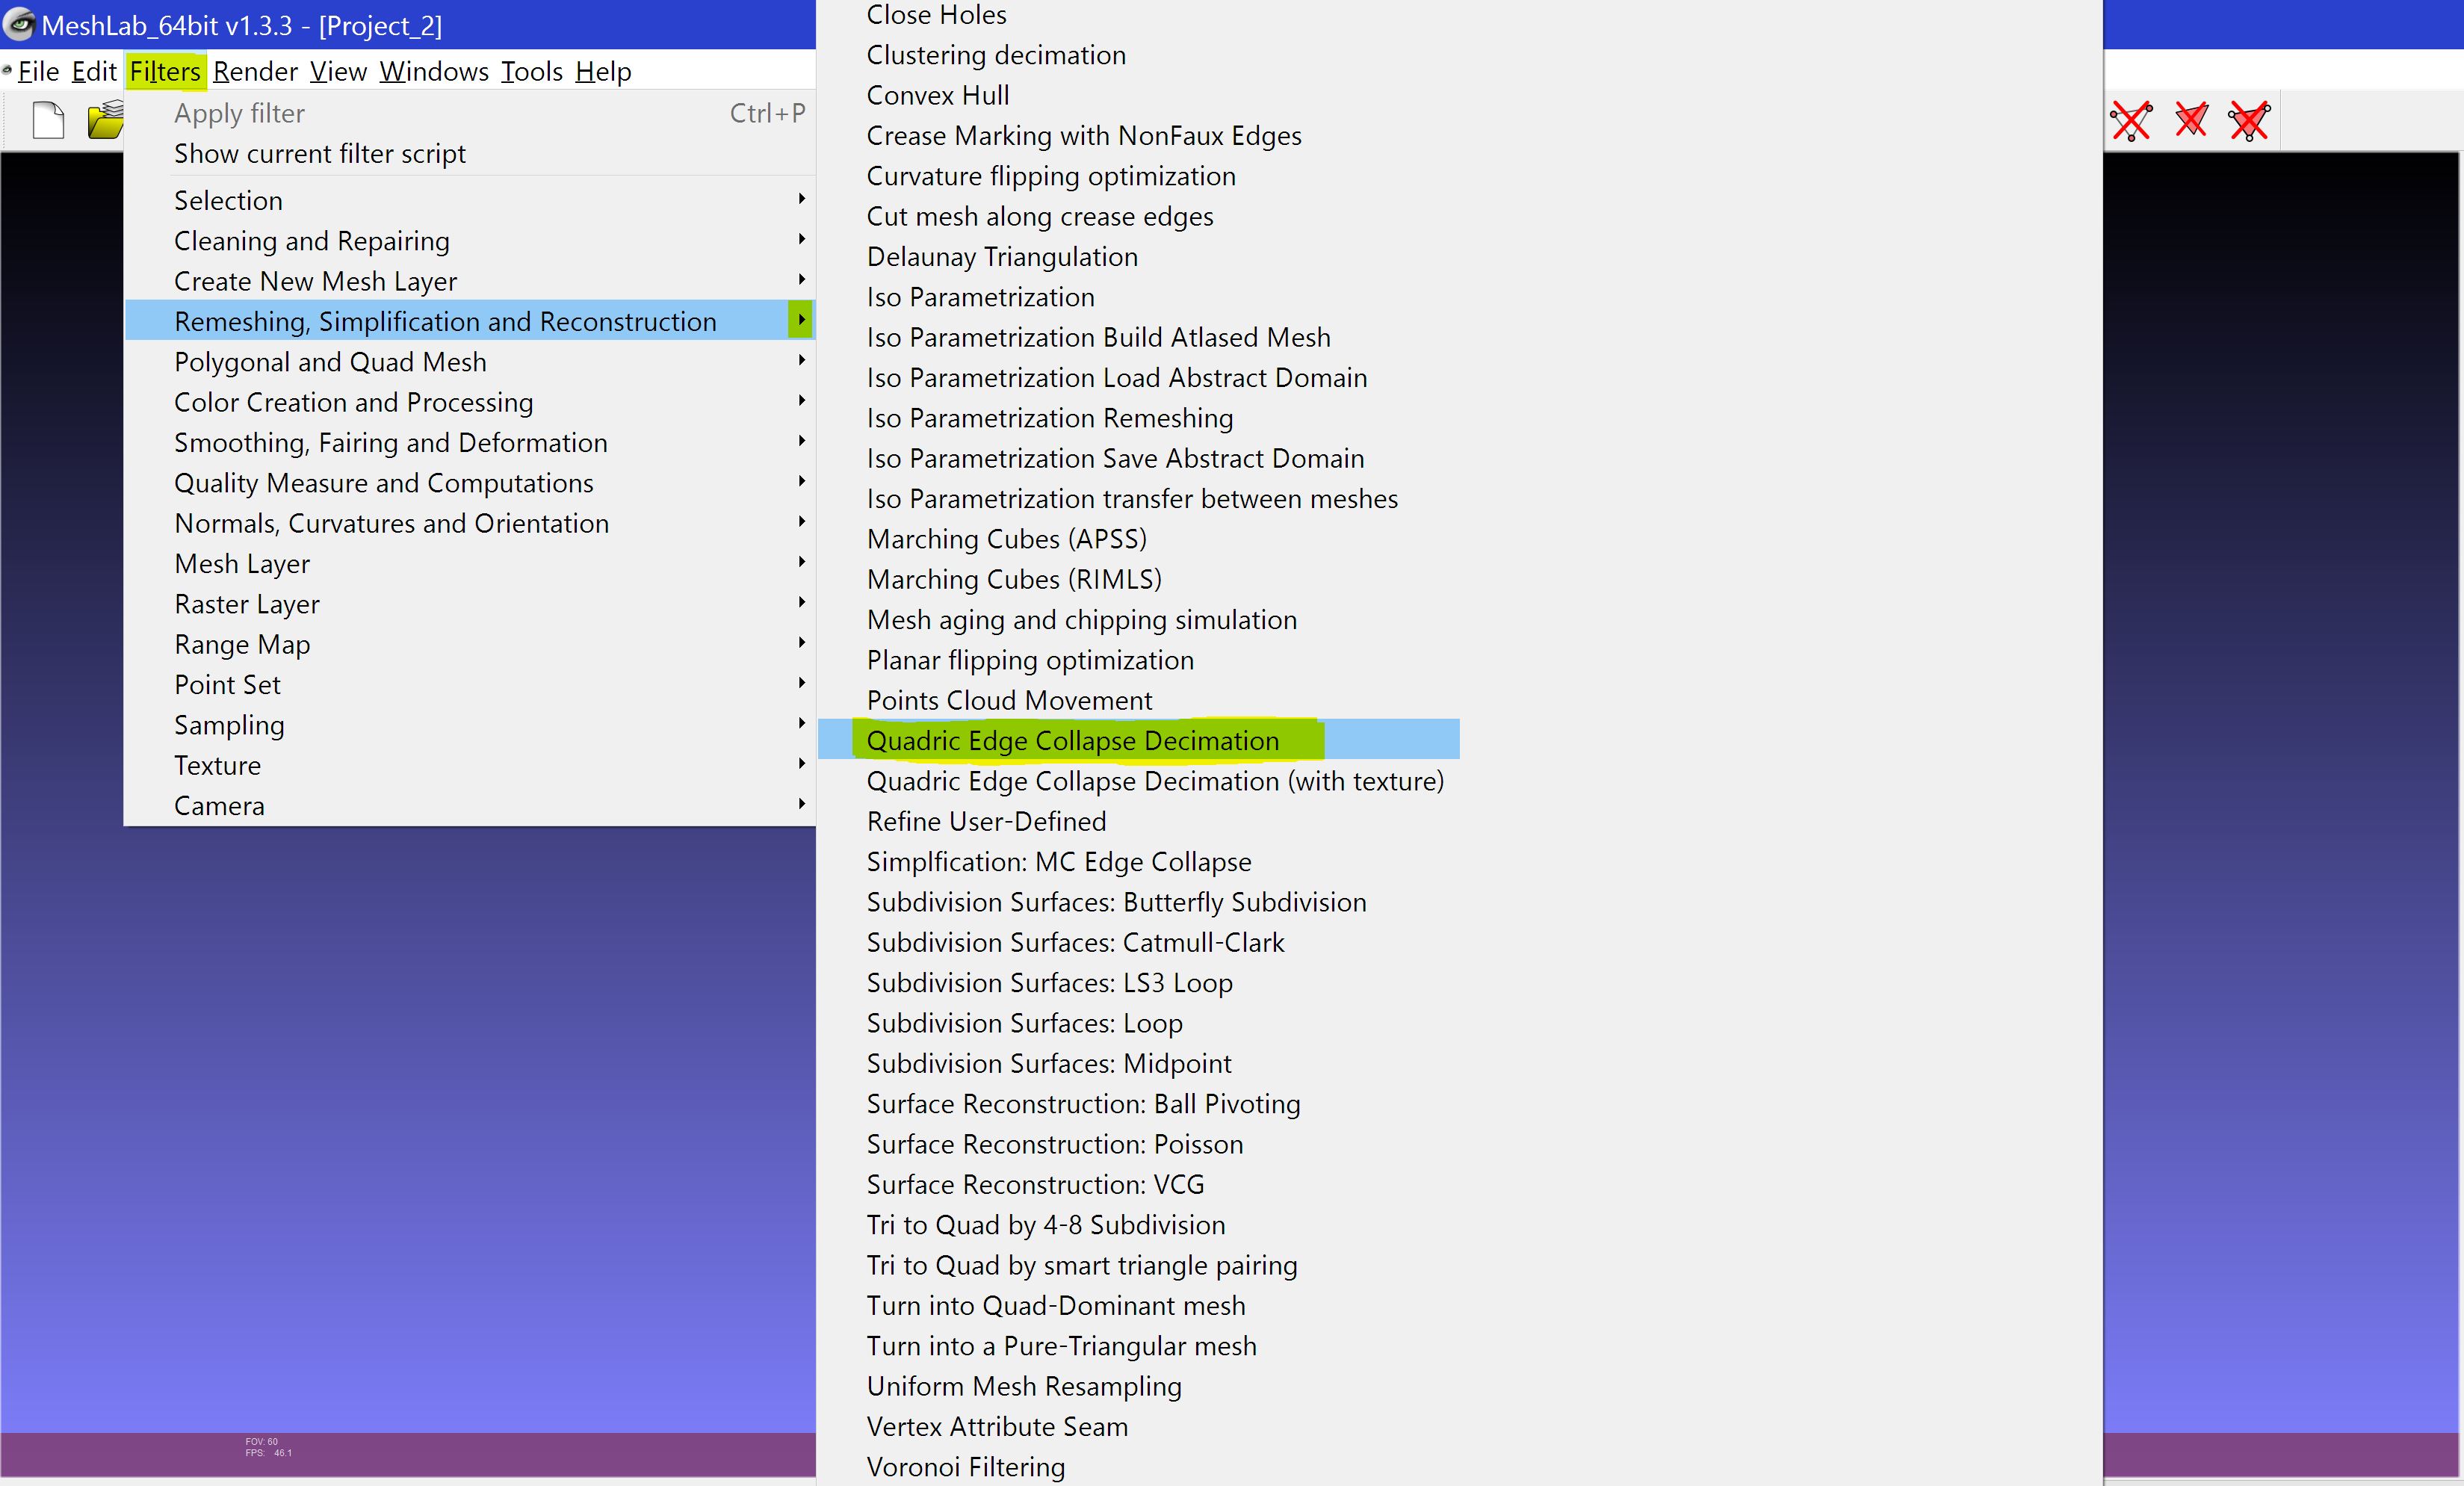Open the Tools menu
The width and height of the screenshot is (2464, 1486).
tap(531, 71)
